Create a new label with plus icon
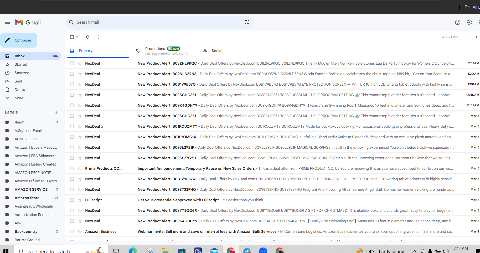The height and width of the screenshot is (253, 480). (x=56, y=112)
